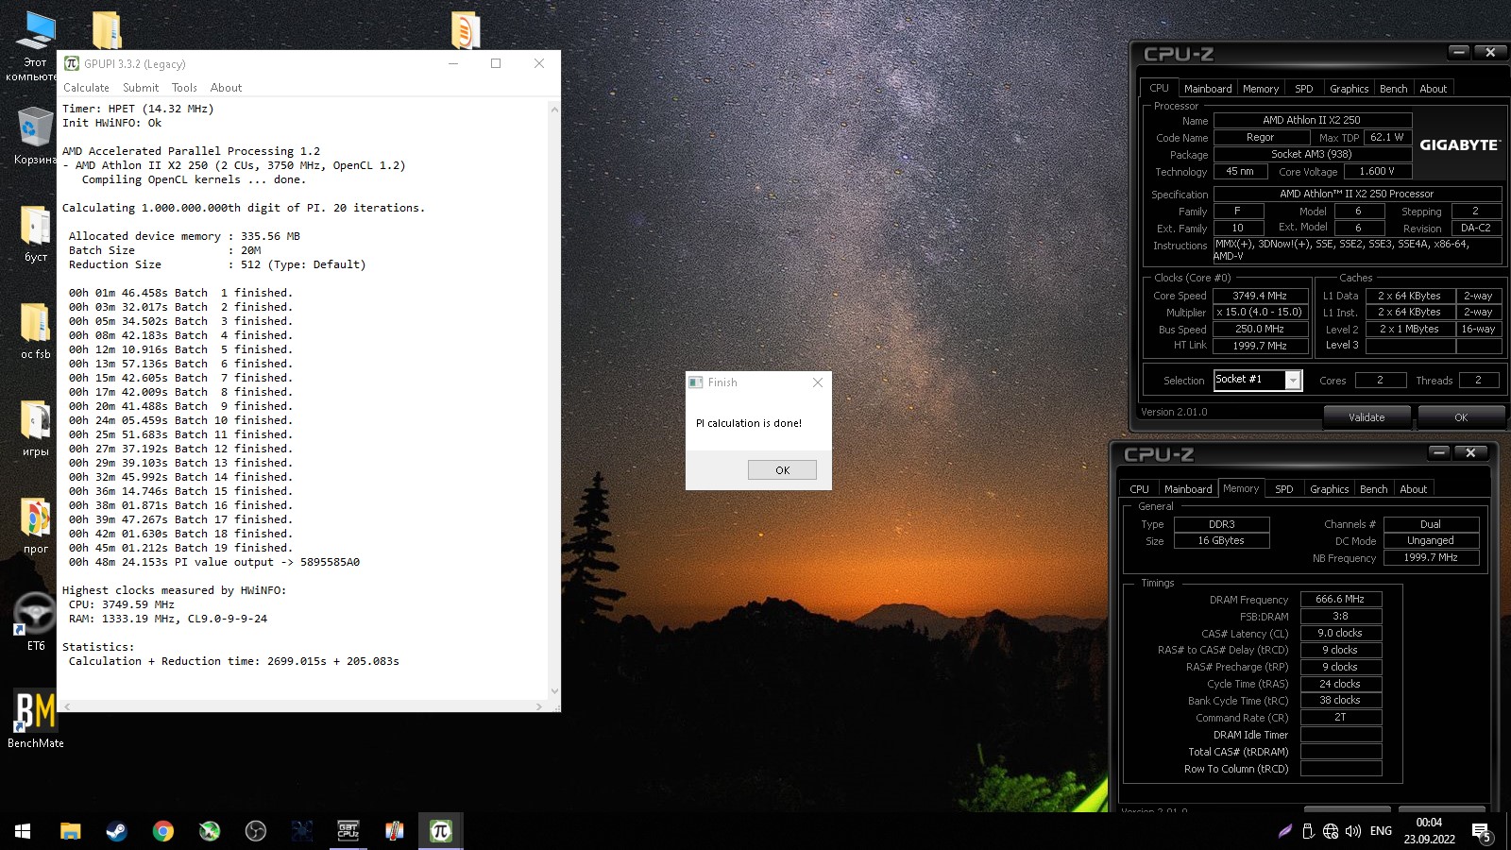Open OBS Studio from the taskbar

tap(255, 831)
